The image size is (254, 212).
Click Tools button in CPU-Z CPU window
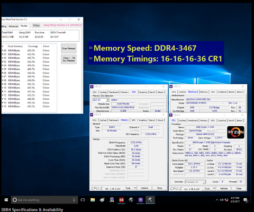[207, 188]
